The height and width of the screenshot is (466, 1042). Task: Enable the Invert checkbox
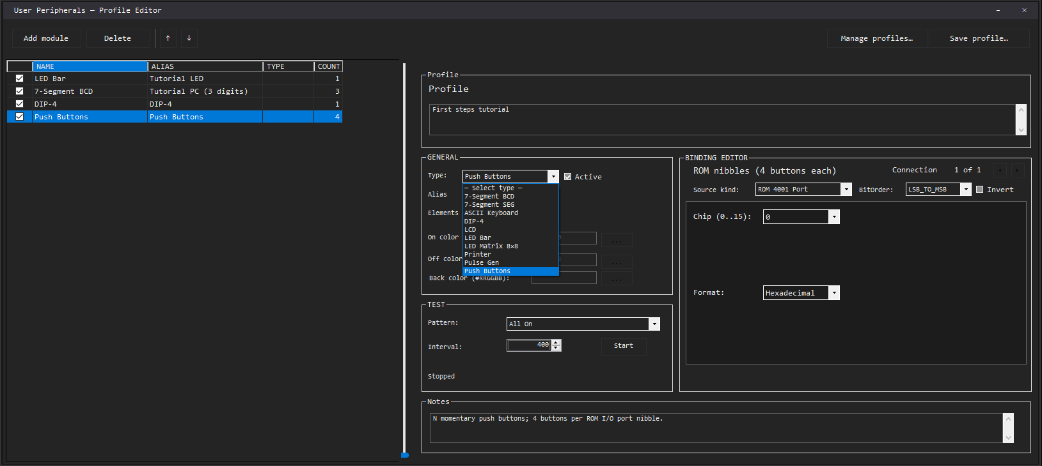pos(979,190)
